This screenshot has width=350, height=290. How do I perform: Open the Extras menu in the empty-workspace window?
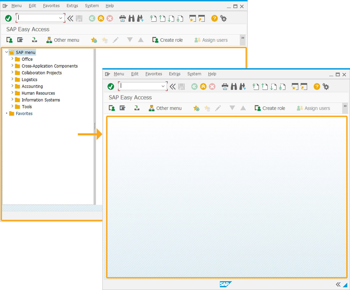(x=175, y=74)
